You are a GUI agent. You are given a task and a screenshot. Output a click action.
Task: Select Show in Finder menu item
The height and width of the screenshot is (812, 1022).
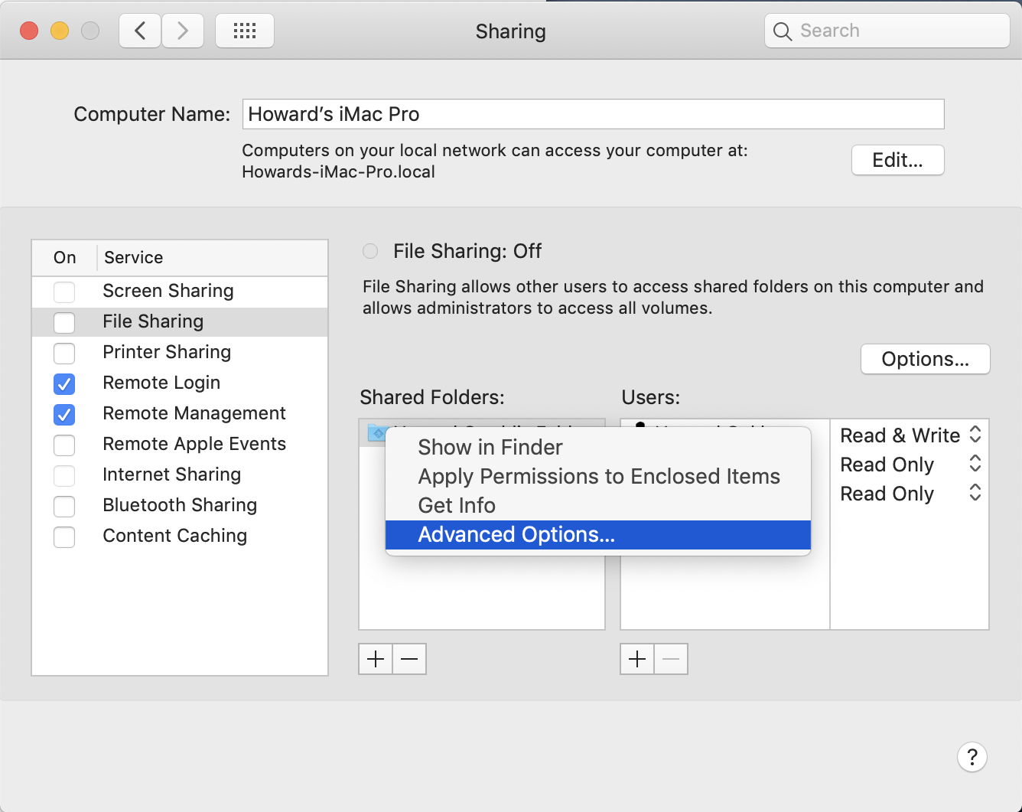(490, 447)
